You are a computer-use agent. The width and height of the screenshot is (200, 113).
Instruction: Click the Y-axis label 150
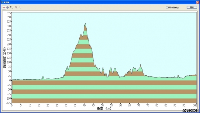pos(9,53)
